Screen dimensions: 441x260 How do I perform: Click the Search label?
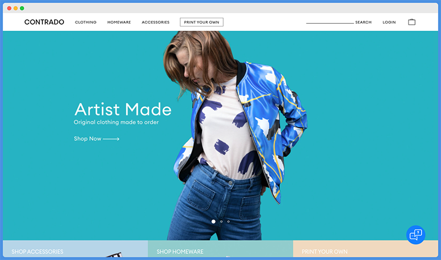363,22
